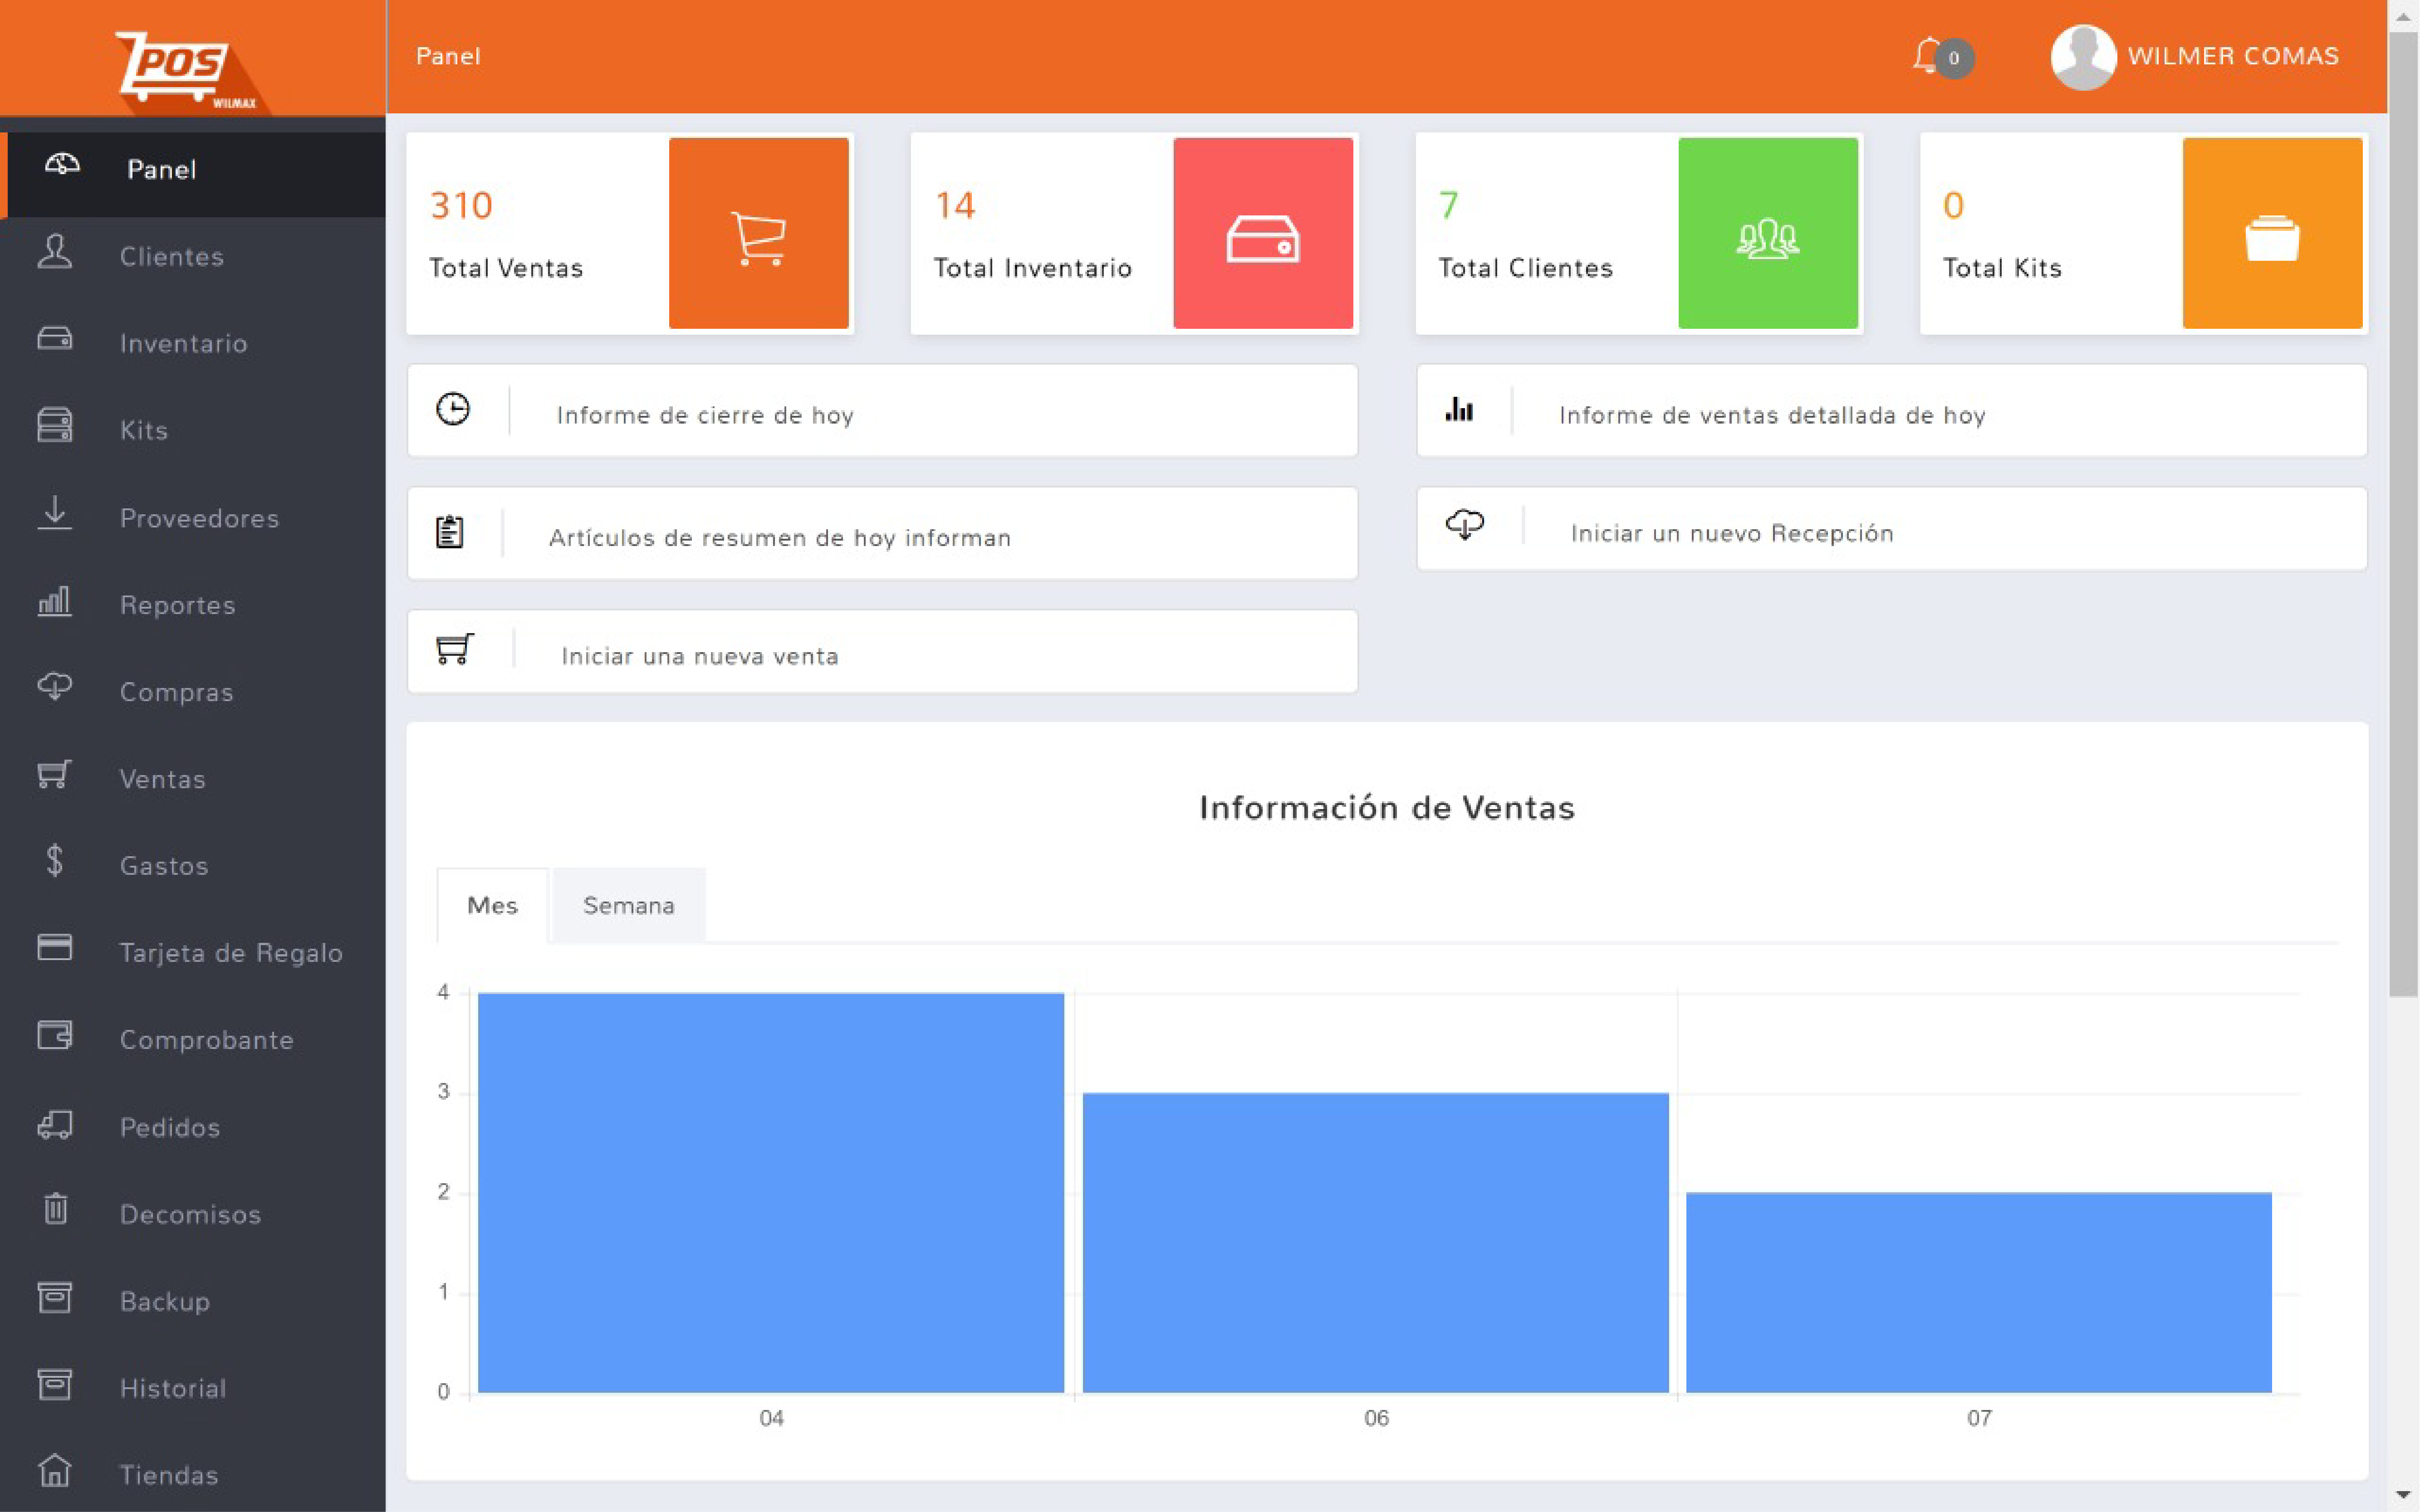
Task: Go to Tarjeta de Regalo menu item
Action: pos(230,953)
